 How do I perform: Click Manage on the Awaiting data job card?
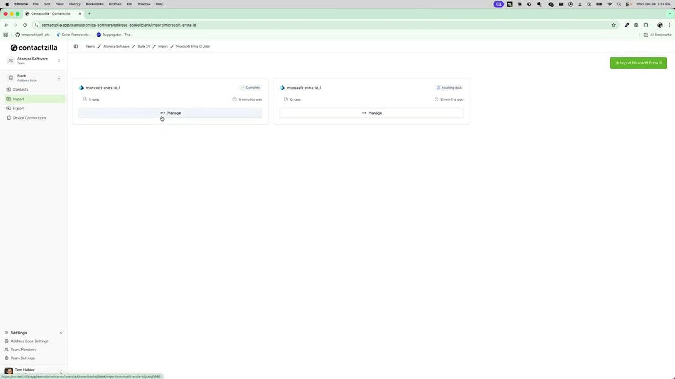click(371, 113)
